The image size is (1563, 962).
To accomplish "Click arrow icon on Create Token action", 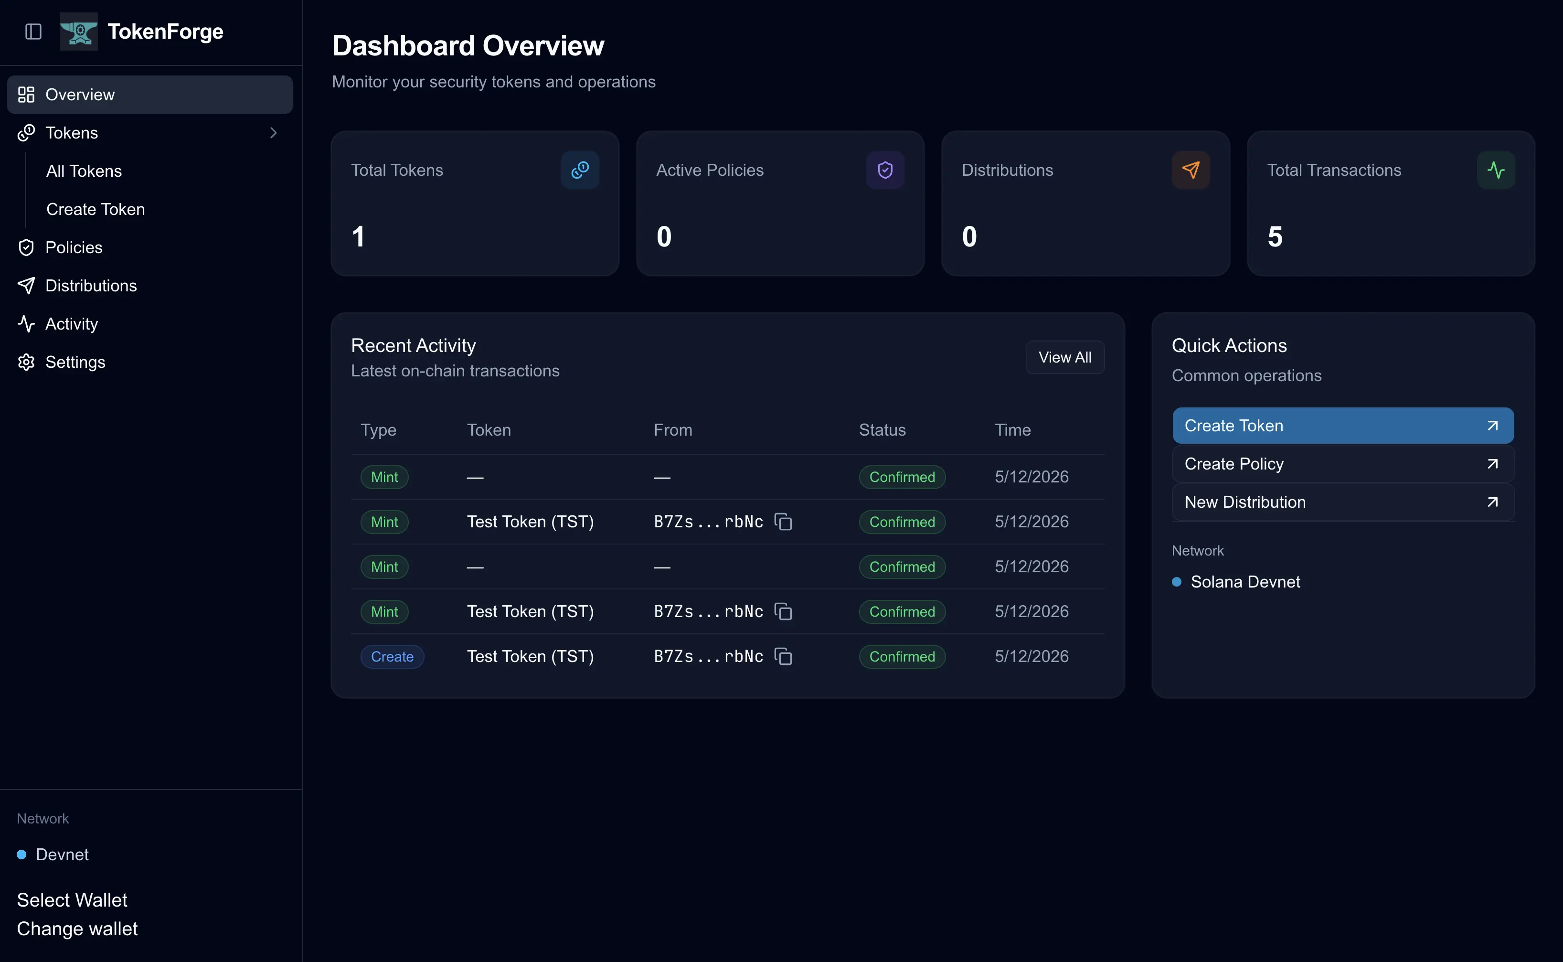I will (x=1492, y=425).
